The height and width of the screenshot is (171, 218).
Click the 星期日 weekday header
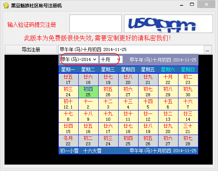click(188, 69)
